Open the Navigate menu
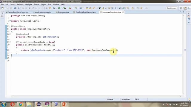This screenshot has height=107, width=191. click(x=29, y=4)
